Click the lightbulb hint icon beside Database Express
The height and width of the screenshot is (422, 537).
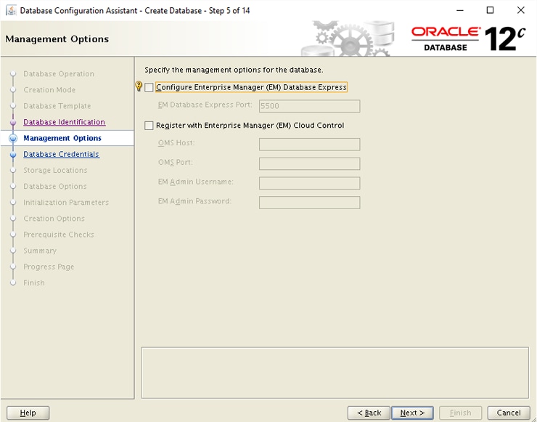point(139,86)
